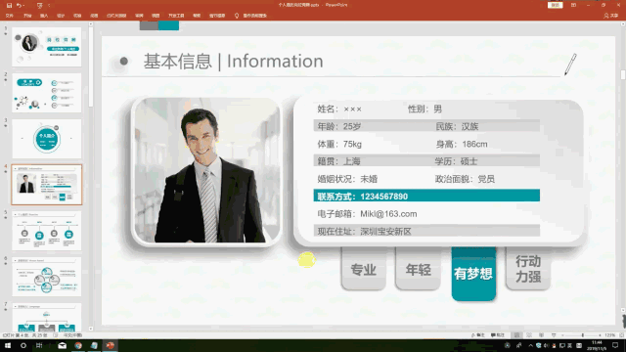Switch to the 幻灯片放映 ribbon tab
This screenshot has height=352, width=626.
[116, 16]
